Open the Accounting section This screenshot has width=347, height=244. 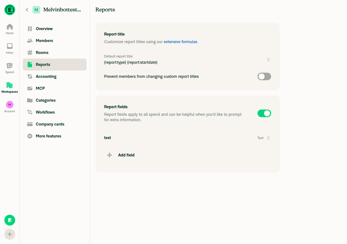(54, 76)
